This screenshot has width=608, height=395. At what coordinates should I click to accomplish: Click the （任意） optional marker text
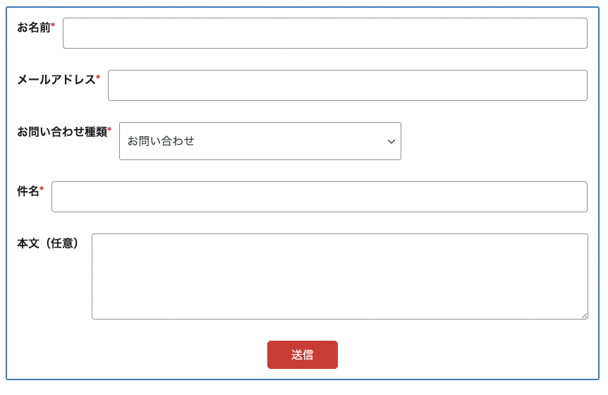pyautogui.click(x=61, y=243)
